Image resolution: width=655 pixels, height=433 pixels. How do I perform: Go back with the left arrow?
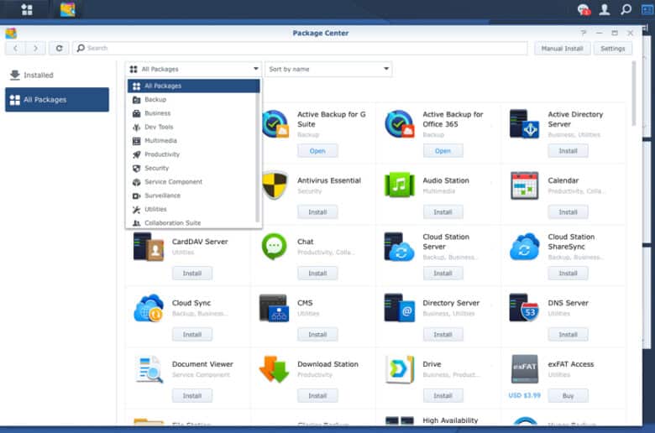[x=15, y=49]
